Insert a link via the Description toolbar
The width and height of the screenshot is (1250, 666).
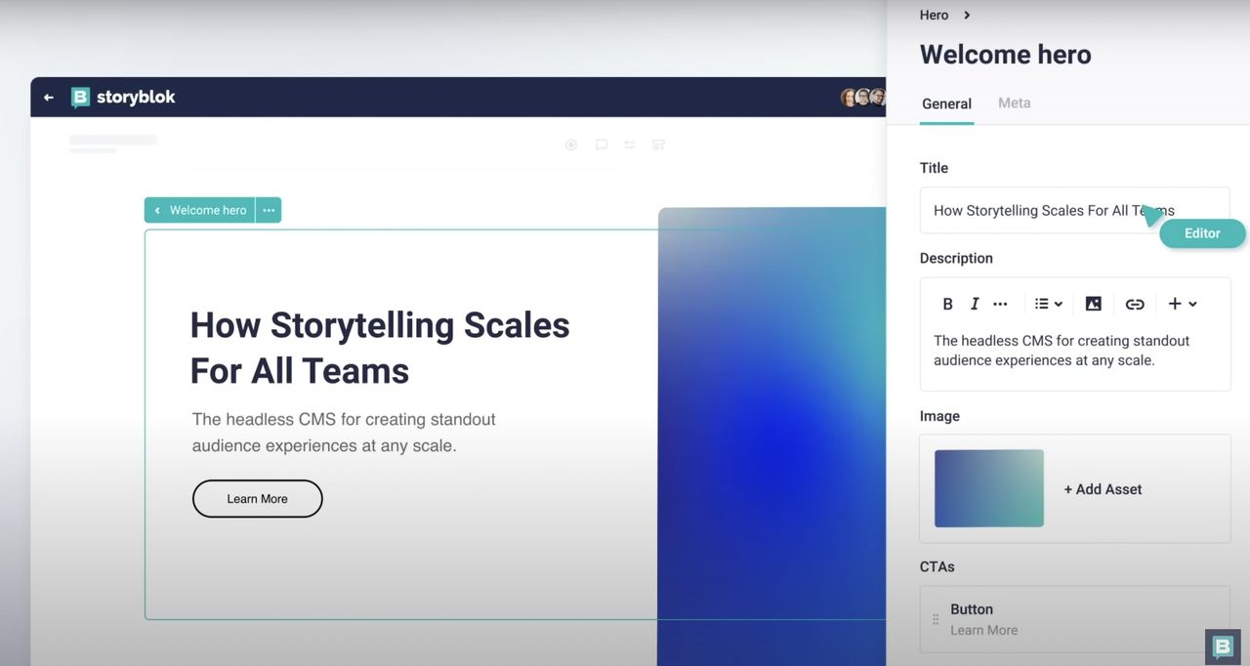1135,304
